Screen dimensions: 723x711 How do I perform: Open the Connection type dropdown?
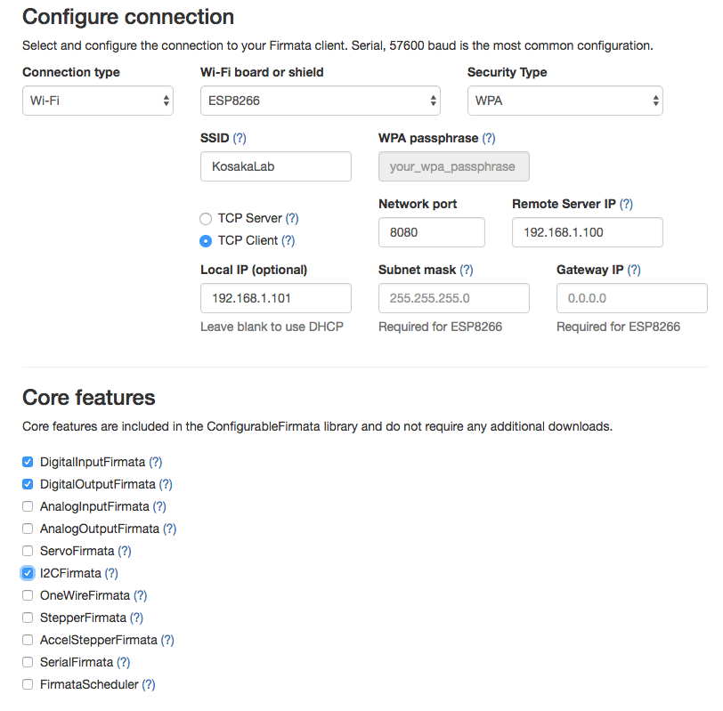click(98, 101)
